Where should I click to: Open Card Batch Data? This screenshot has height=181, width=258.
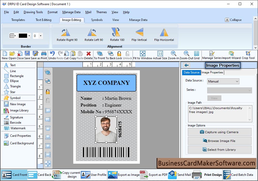pos(238,175)
